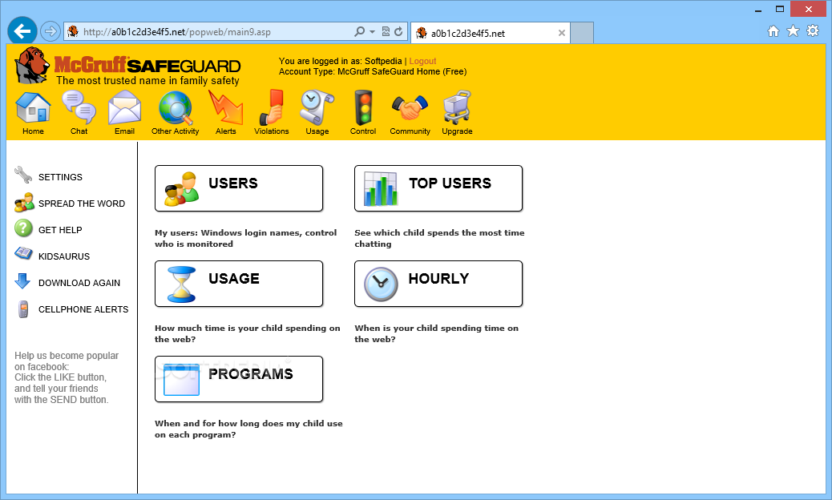
Task: Open the Home house icon
Action: 33,107
